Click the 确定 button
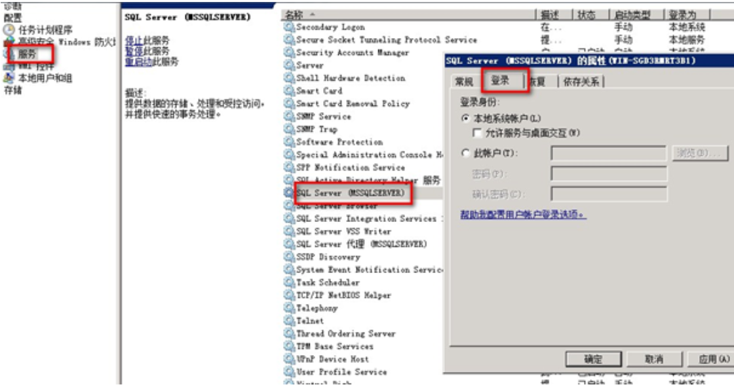Screen dimensions: 734x391 (x=593, y=359)
